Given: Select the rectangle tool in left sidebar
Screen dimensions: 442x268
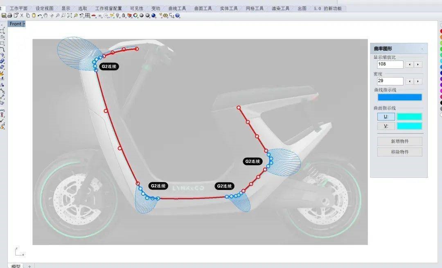Looking at the screenshot, I should pos(2,43).
